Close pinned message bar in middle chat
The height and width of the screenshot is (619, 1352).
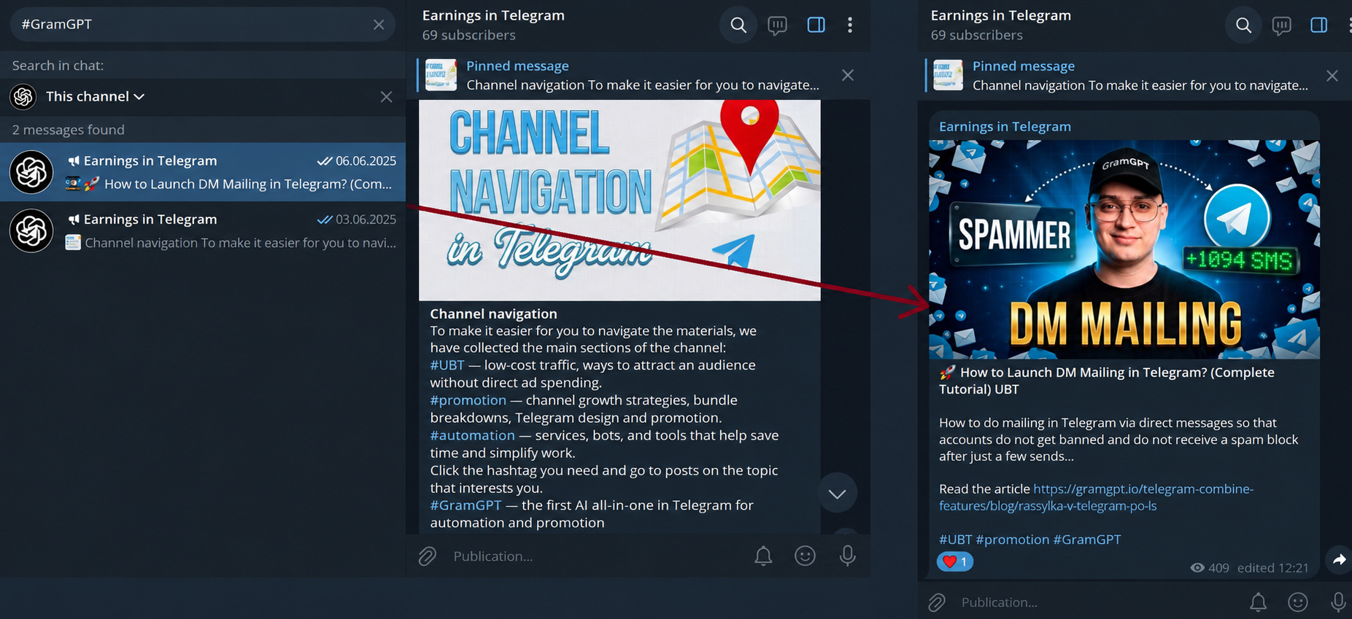[x=848, y=75]
